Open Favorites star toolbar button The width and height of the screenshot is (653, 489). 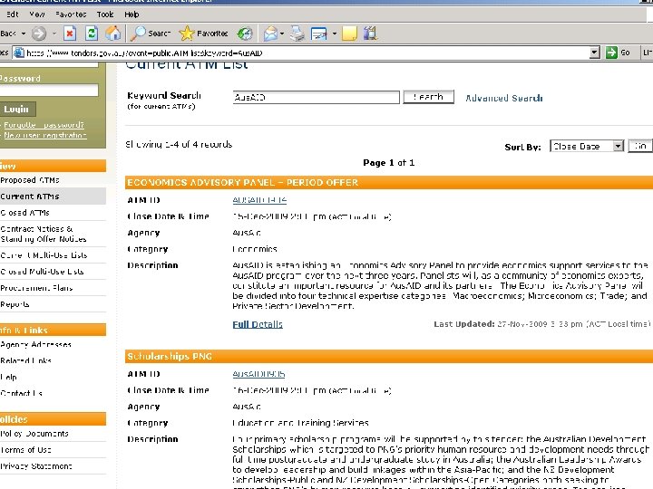pyautogui.click(x=204, y=34)
